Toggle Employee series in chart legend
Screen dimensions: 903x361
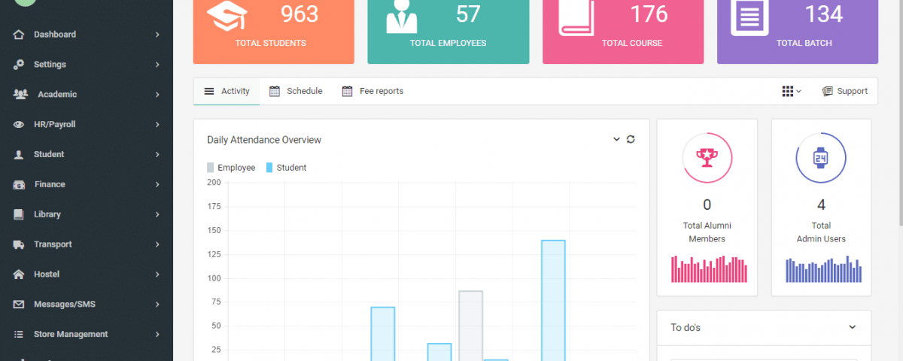[231, 168]
